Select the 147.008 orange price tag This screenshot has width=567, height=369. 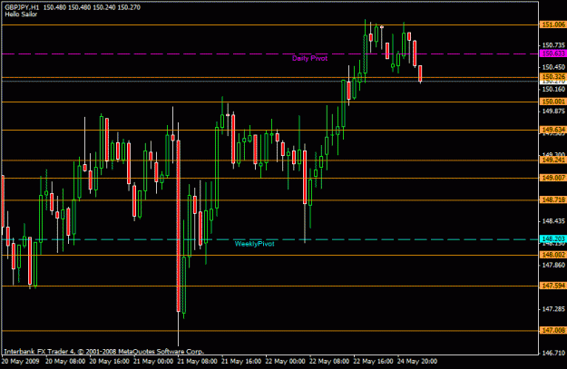(x=552, y=330)
